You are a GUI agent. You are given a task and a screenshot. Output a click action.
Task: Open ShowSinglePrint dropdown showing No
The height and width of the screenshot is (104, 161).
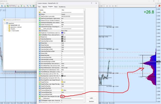pos(72,80)
